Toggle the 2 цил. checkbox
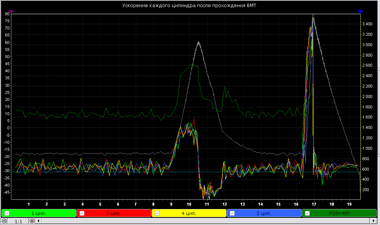 pos(232,213)
